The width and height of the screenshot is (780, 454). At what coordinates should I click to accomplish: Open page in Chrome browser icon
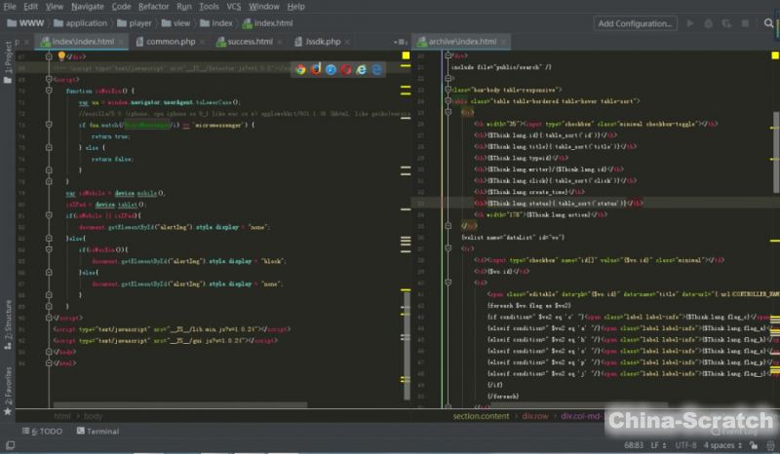tap(300, 69)
